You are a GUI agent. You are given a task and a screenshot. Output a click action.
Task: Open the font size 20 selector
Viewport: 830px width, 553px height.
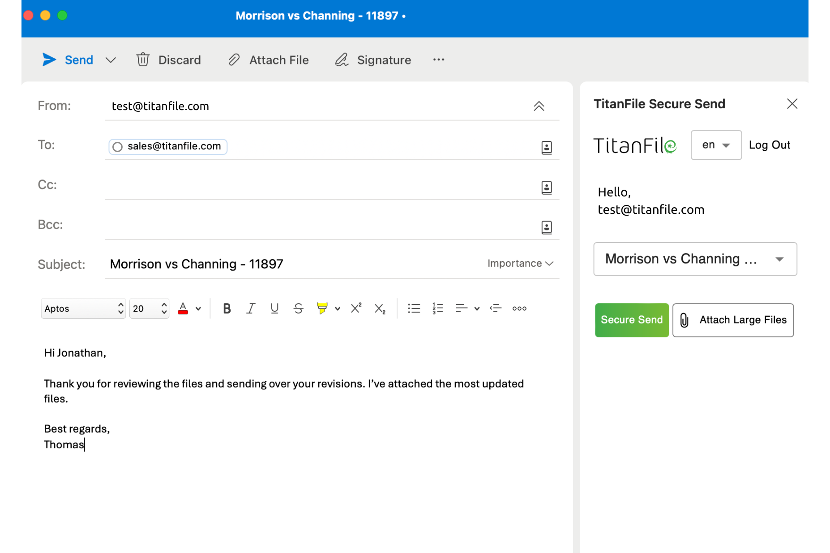(149, 308)
